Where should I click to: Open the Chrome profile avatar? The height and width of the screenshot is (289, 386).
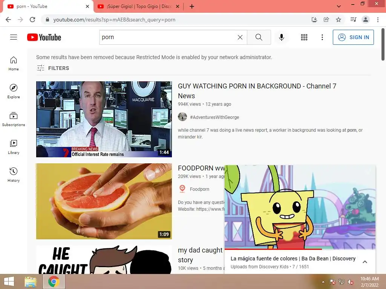pyautogui.click(x=366, y=20)
